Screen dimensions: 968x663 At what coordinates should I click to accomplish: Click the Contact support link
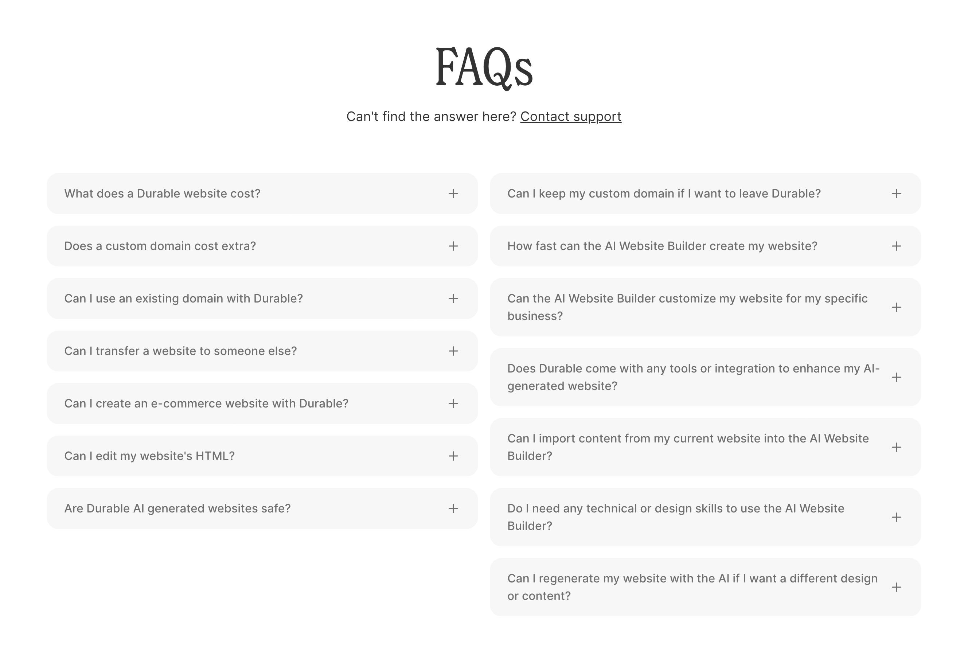[570, 117]
